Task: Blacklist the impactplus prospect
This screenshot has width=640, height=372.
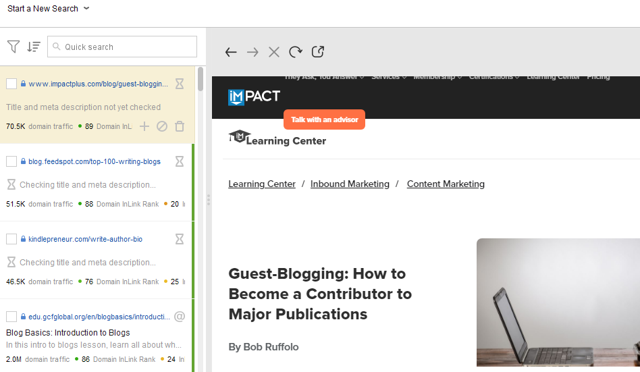Action: (162, 126)
